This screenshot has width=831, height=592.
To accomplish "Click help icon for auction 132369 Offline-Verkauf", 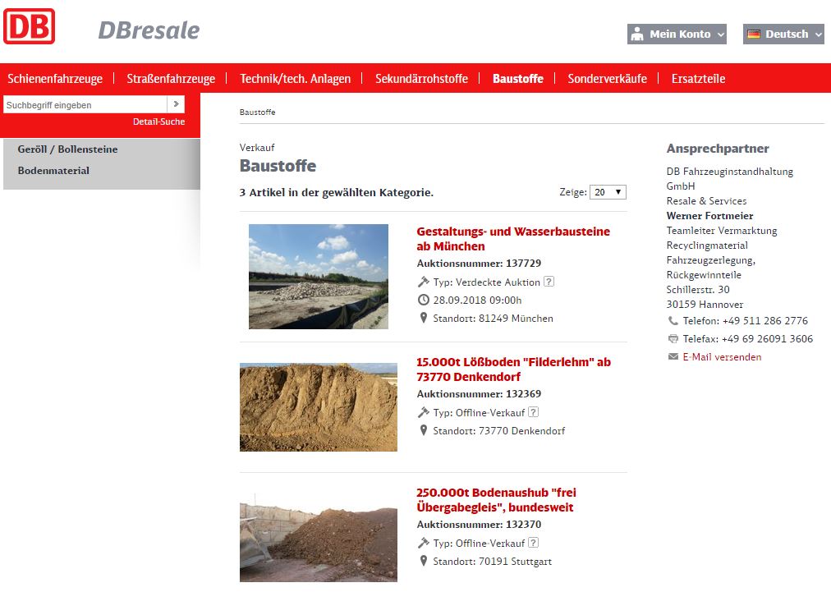I will pos(534,412).
